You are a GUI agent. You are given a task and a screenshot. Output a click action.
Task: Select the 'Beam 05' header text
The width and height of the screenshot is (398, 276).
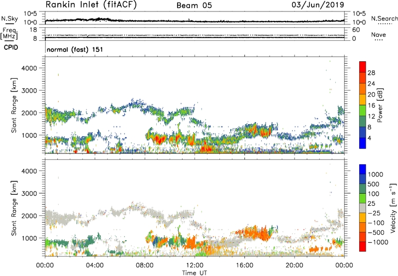194,5
